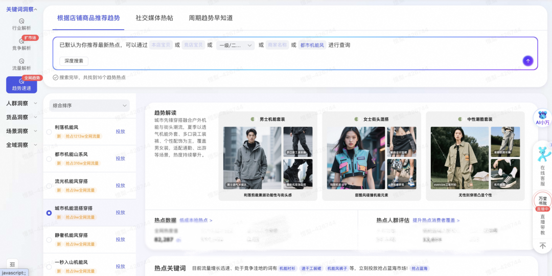The width and height of the screenshot is (552, 276).
Task: Open the 综合排序 sort dropdown
Action: (89, 106)
